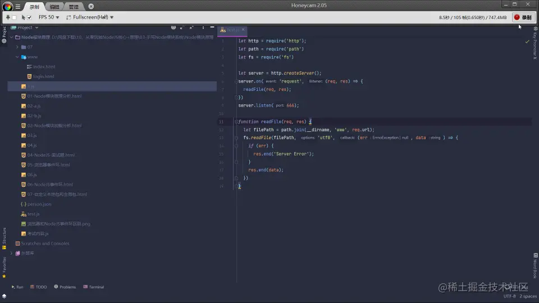
Task: Open the Key Promoter X side panel
Action: pos(535,43)
